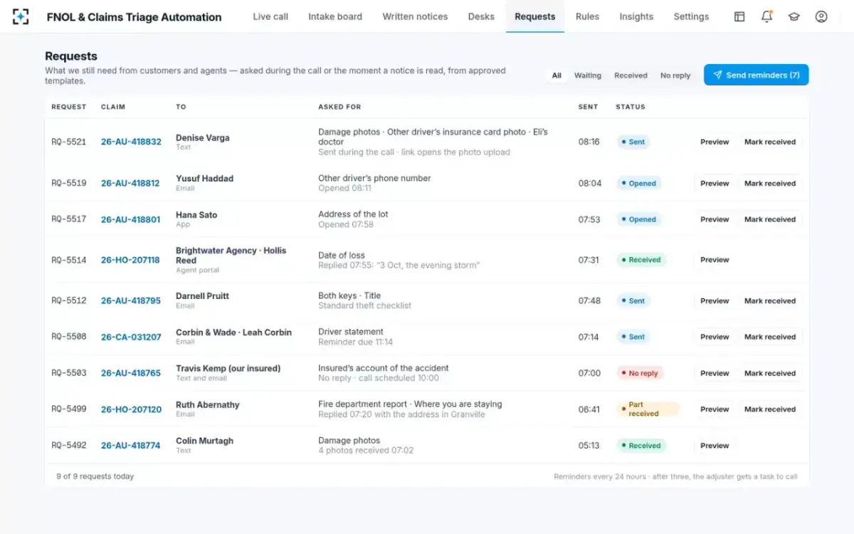Preview Ruth Abernathy's request

coord(715,409)
